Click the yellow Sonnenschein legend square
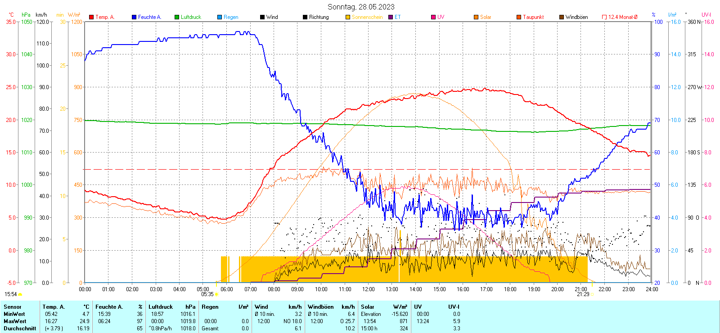720x333 pixels. pyautogui.click(x=348, y=17)
